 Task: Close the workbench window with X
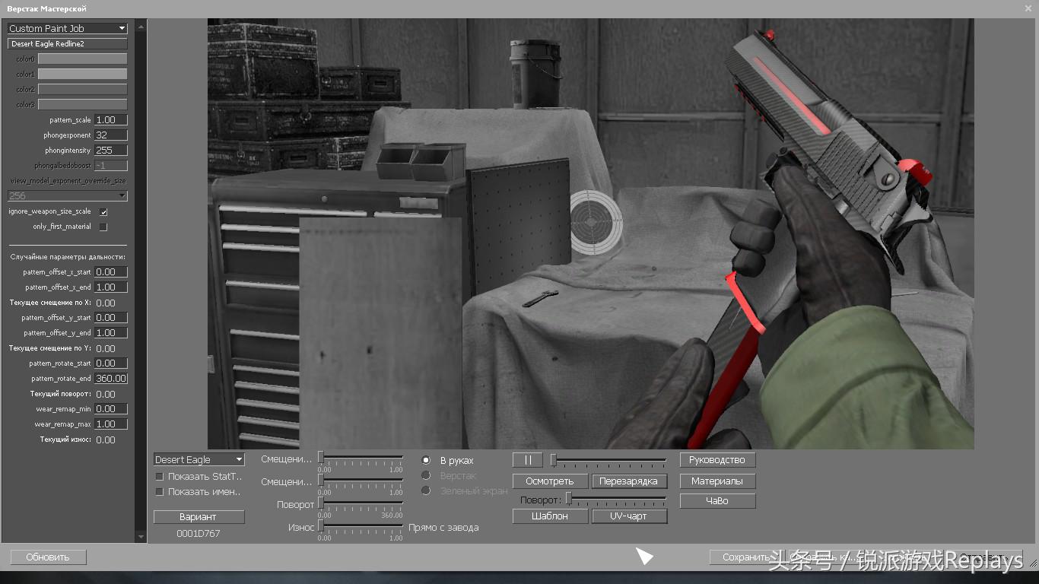1028,8
